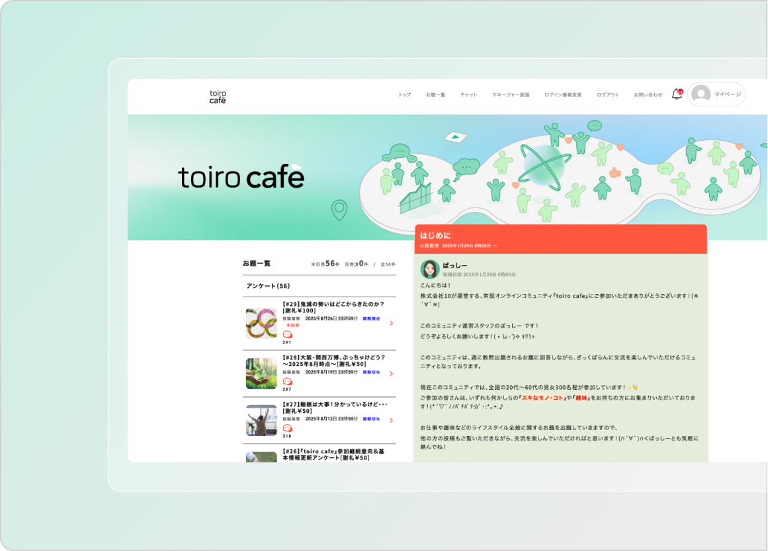
Task: Open チャット from the top navigation
Action: tap(468, 95)
